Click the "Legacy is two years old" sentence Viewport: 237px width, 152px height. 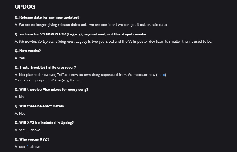144,41
